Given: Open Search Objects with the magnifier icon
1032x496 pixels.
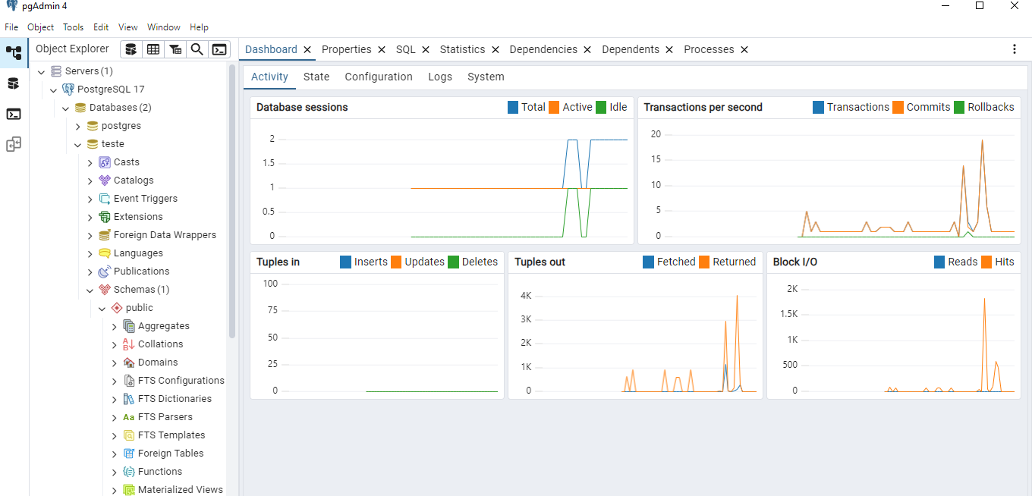Looking at the screenshot, I should [x=197, y=49].
